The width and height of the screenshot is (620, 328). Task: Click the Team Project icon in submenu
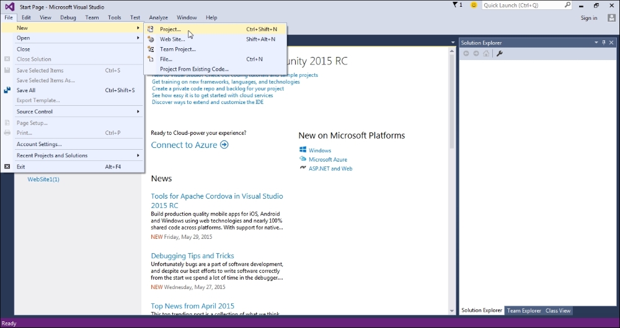[x=151, y=49]
